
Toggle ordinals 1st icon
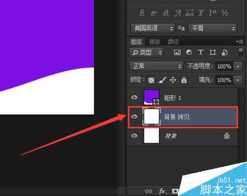pyautogui.click(x=213, y=13)
